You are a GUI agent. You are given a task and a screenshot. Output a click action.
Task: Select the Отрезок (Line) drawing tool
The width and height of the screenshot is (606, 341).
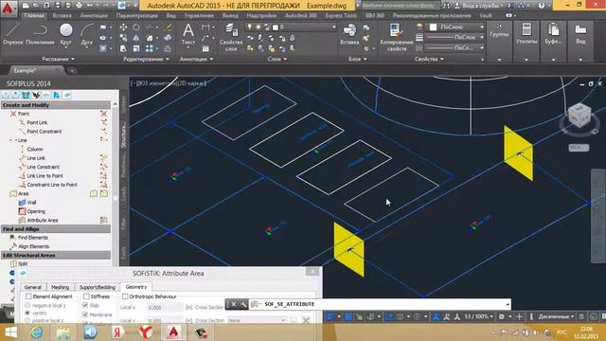coord(12,34)
